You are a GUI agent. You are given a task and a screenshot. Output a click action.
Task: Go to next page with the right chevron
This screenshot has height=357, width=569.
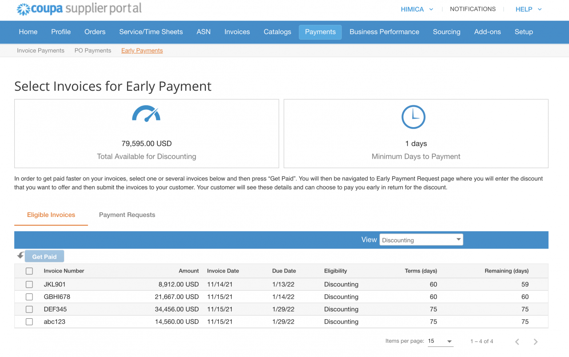[536, 341]
